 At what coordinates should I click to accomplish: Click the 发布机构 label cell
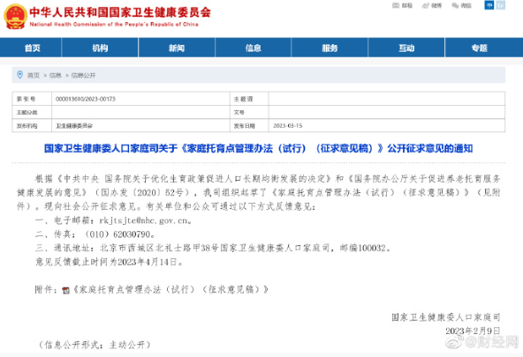tap(32, 126)
